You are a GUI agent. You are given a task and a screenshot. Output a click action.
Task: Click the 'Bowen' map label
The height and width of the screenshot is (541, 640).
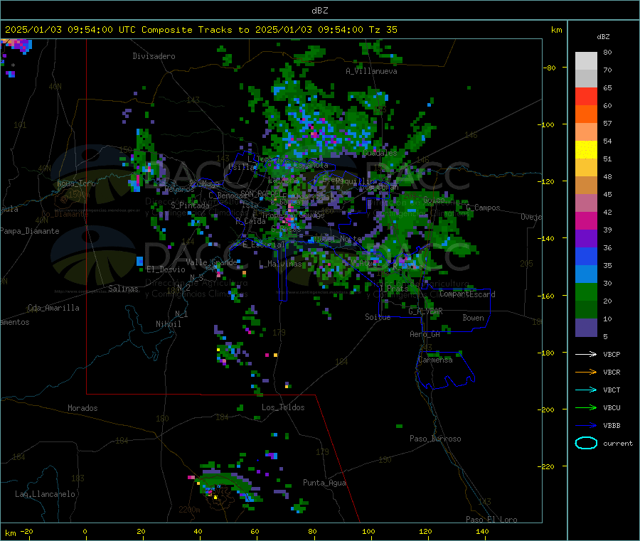click(x=473, y=318)
